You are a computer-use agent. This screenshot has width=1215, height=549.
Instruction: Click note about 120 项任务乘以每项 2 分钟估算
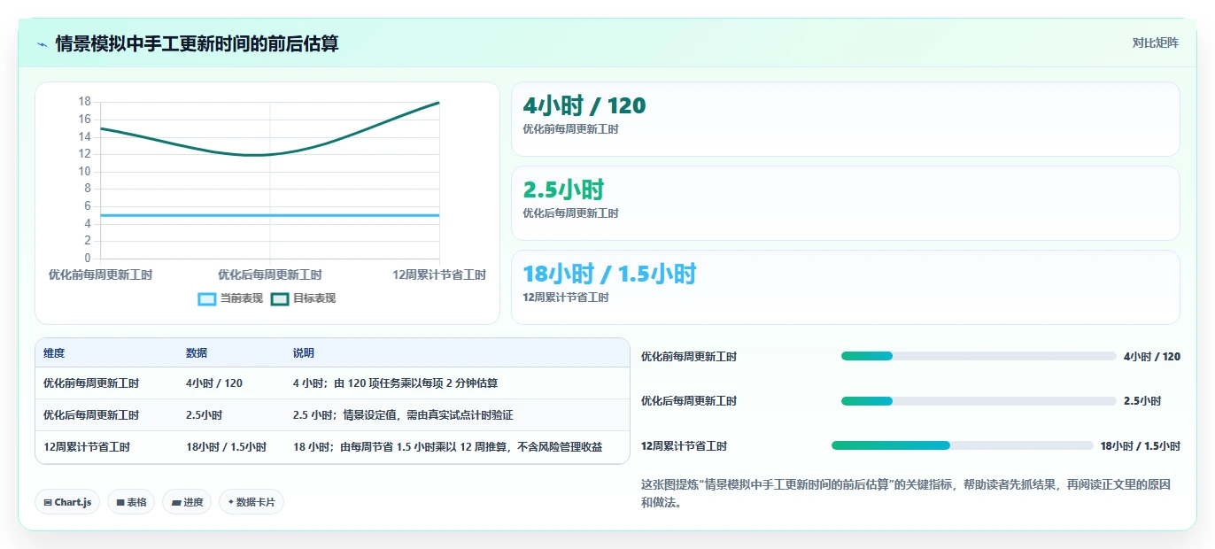[x=395, y=383]
